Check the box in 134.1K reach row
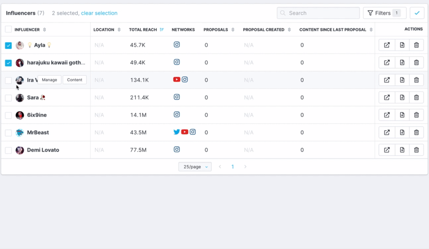This screenshot has height=249, width=429. 8,80
